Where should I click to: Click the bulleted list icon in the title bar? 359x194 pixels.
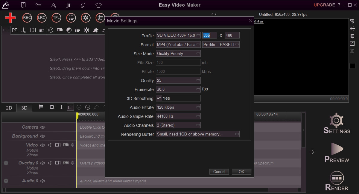(38, 5)
